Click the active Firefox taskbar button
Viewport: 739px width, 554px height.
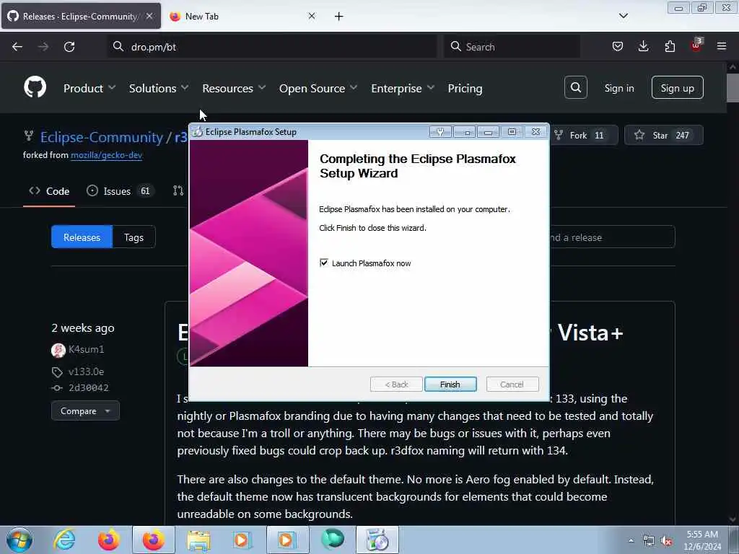pyautogui.click(x=154, y=540)
